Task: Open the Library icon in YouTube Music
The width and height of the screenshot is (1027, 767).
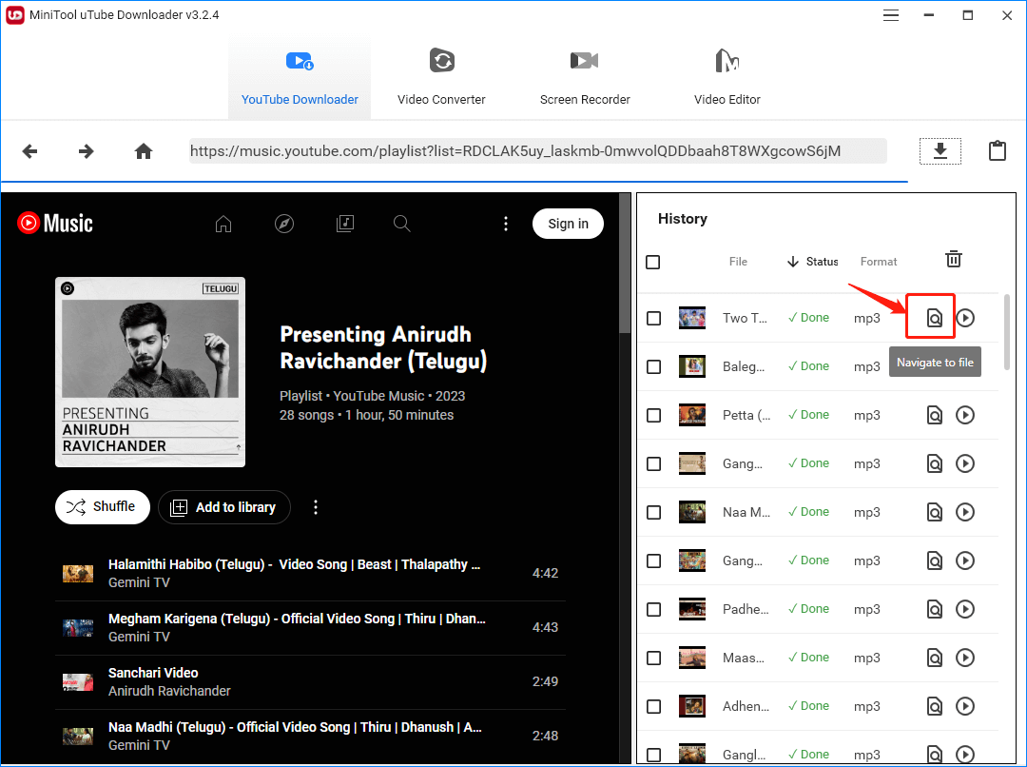Action: pyautogui.click(x=345, y=225)
